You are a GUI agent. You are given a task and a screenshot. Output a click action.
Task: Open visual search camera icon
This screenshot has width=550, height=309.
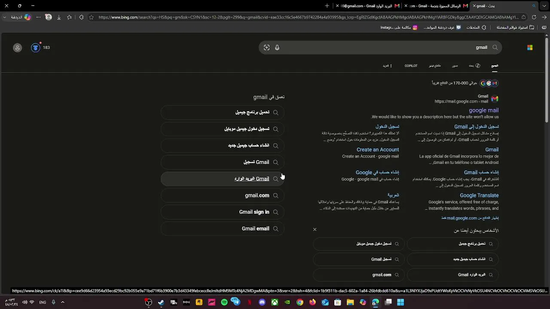pyautogui.click(x=266, y=48)
